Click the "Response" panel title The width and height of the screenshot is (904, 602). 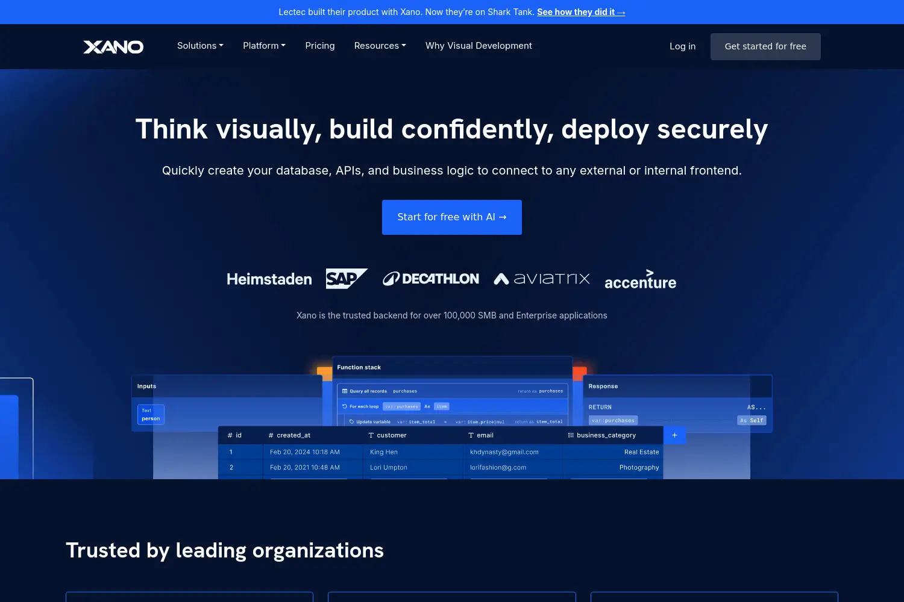(x=603, y=386)
